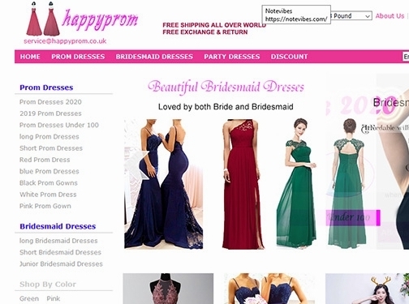Open Black Prom Gowns category

49,183
